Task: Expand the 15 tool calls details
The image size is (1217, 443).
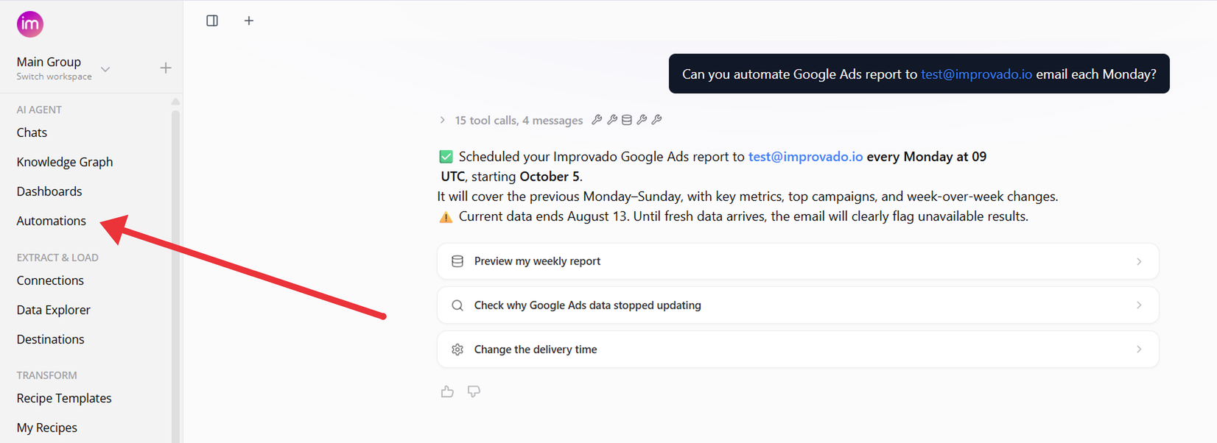Action: 442,120
